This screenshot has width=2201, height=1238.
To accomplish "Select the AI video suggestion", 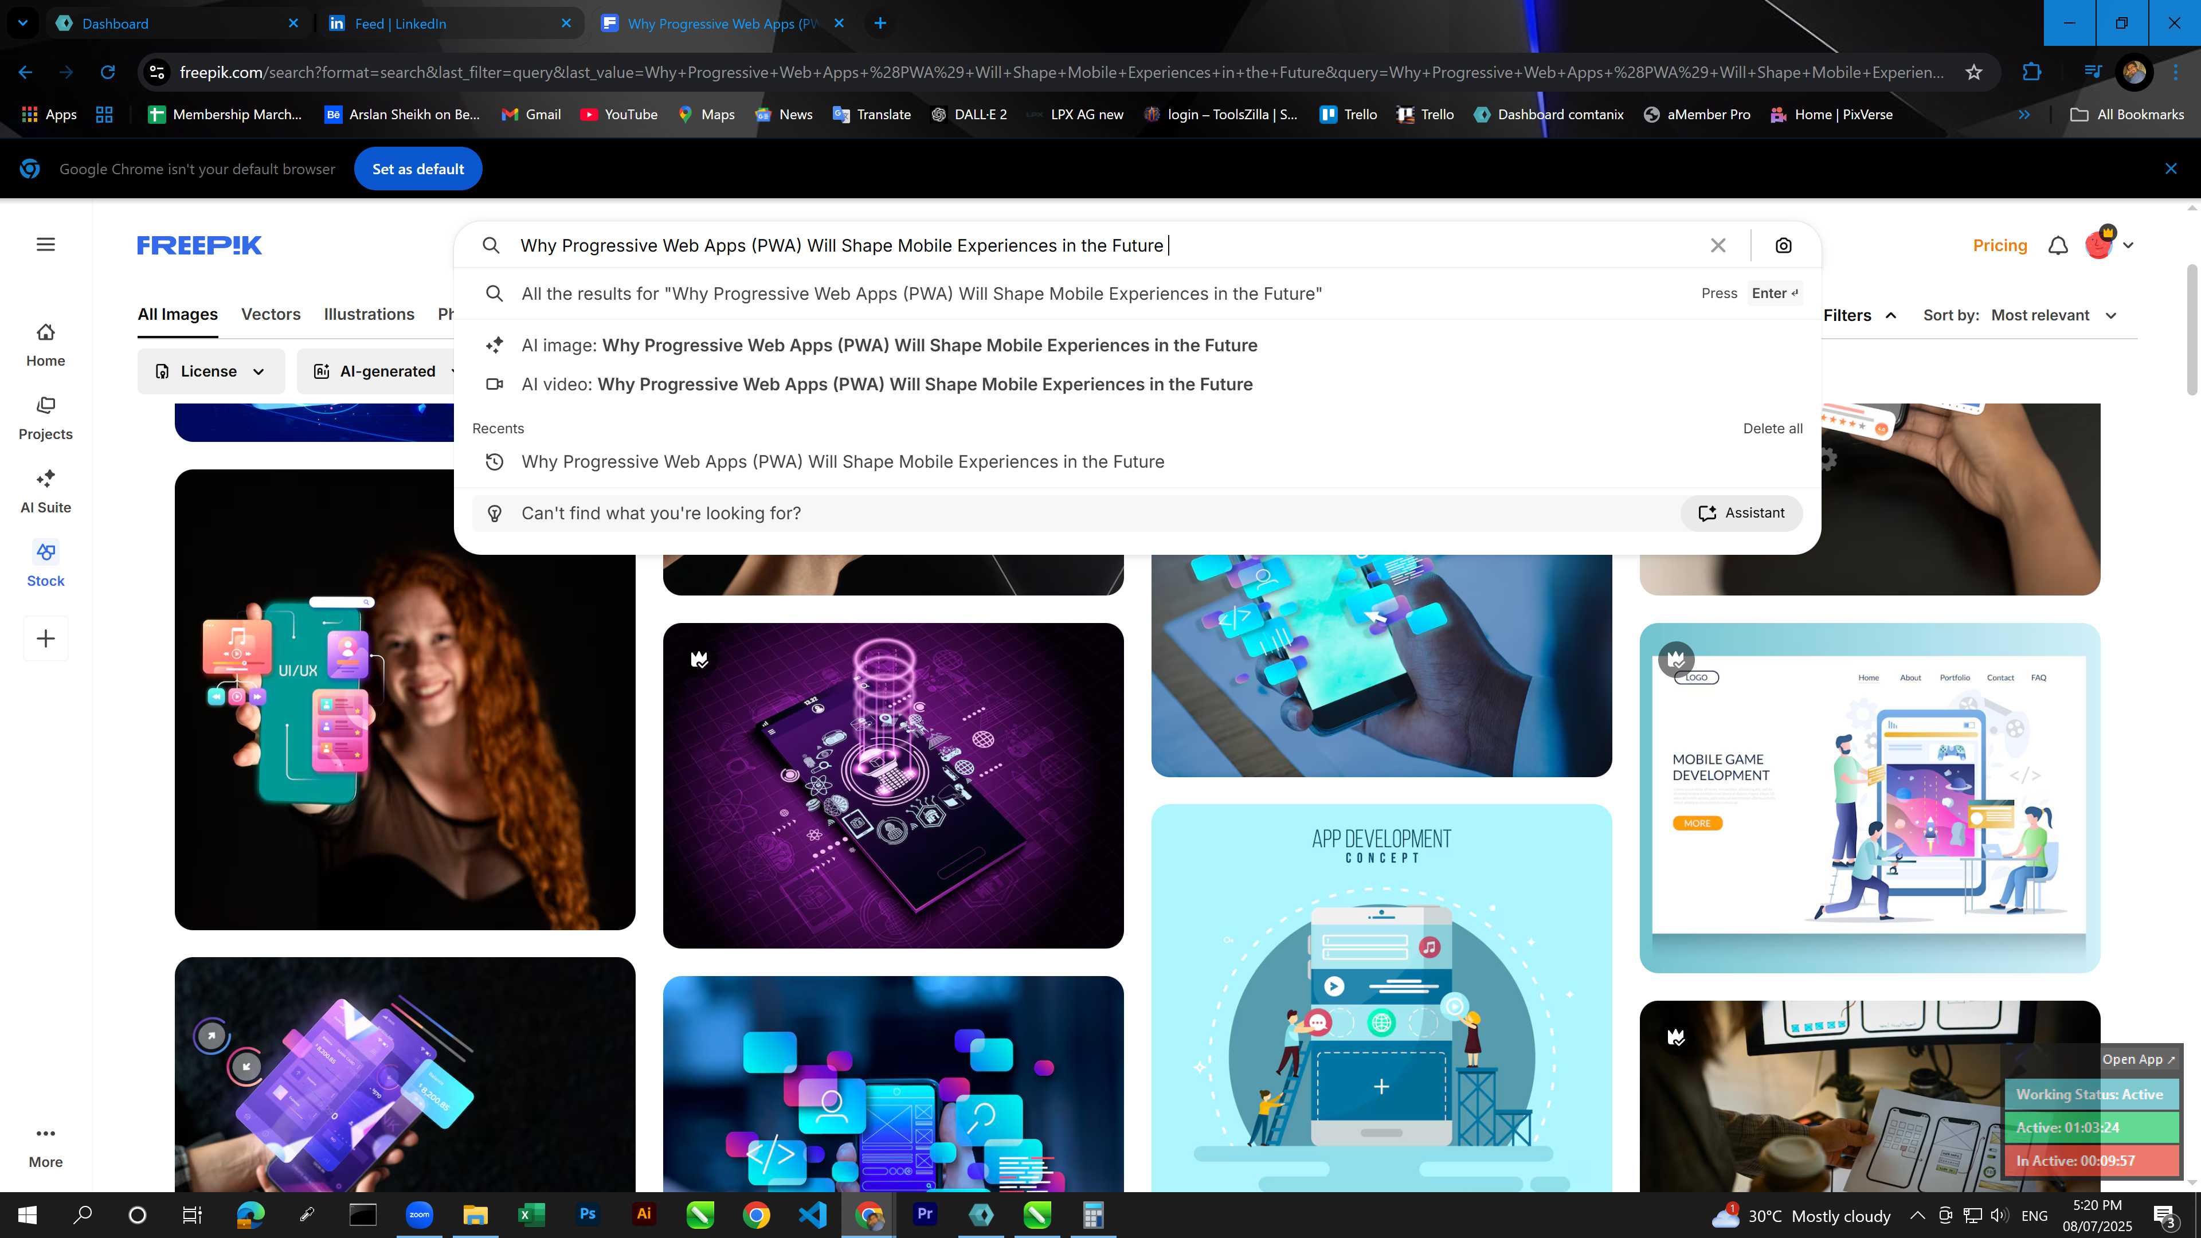I will click(1137, 385).
